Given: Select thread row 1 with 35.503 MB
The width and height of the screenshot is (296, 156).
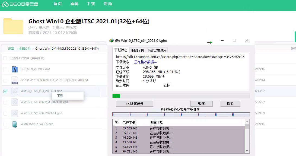Looking at the screenshot, I should pos(179,128).
